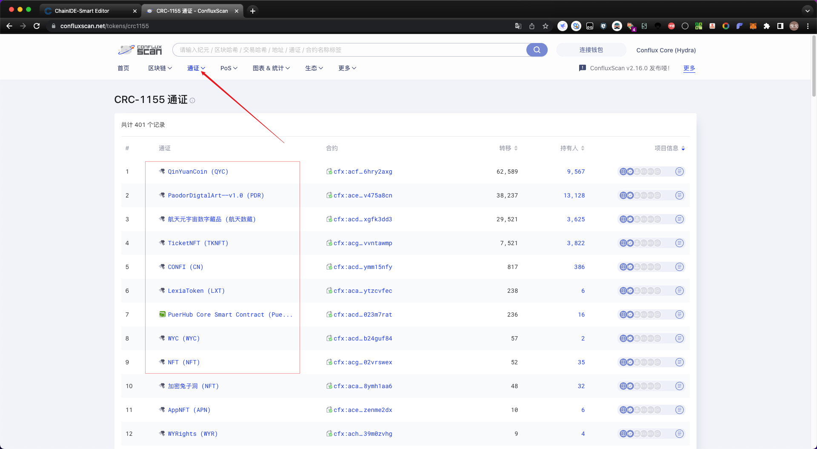Click the ConfluxScan logo
This screenshot has width=817, height=449.
[140, 50]
